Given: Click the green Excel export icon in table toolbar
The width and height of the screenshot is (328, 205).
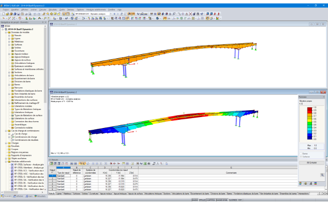Looking at the screenshot, I should tap(145, 164).
